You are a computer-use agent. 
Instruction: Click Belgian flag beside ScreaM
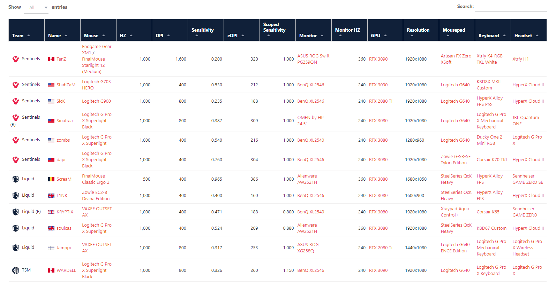[x=51, y=179]
